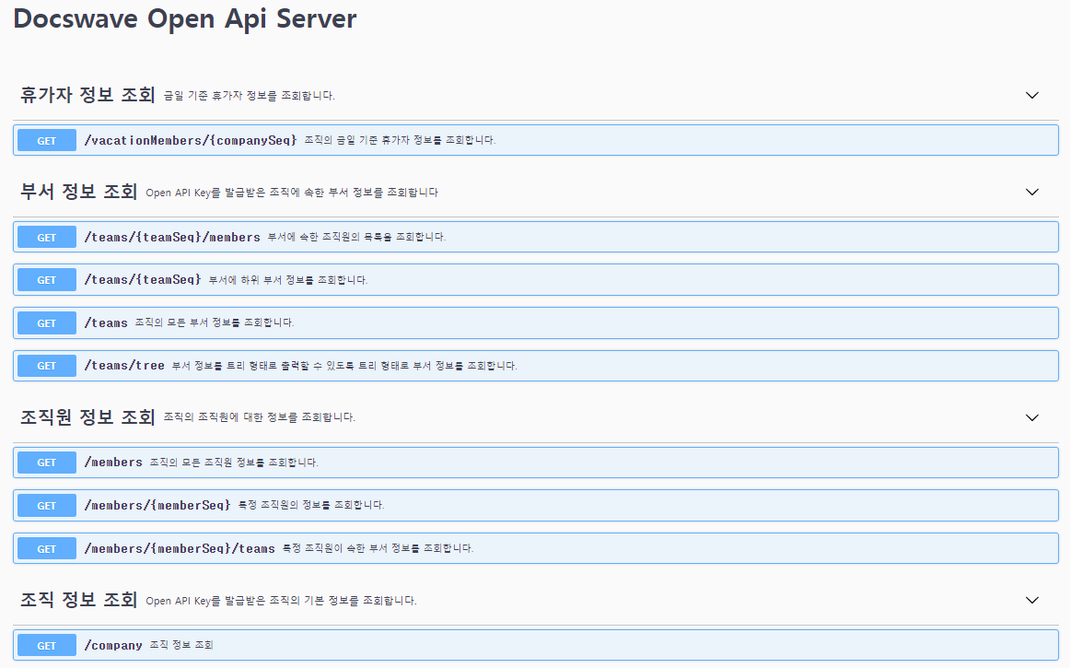Open the /teams/{teamSeq}/members endpoint path
The width and height of the screenshot is (1070, 668).
tap(172, 237)
